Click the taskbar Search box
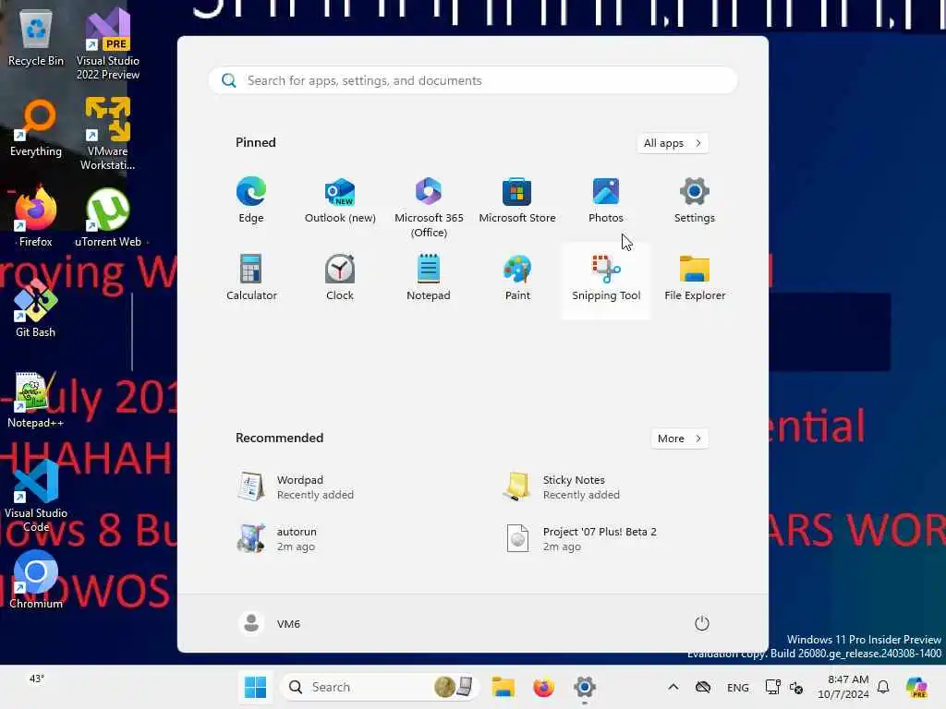946x709 pixels. coord(380,687)
